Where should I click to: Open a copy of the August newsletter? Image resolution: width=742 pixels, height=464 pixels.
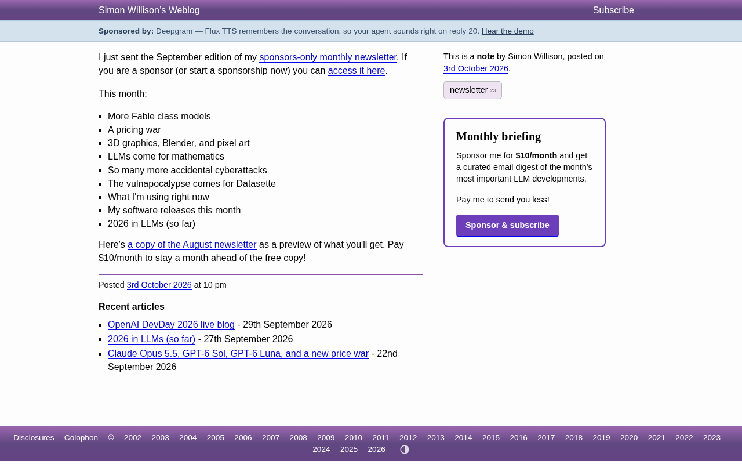192,245
